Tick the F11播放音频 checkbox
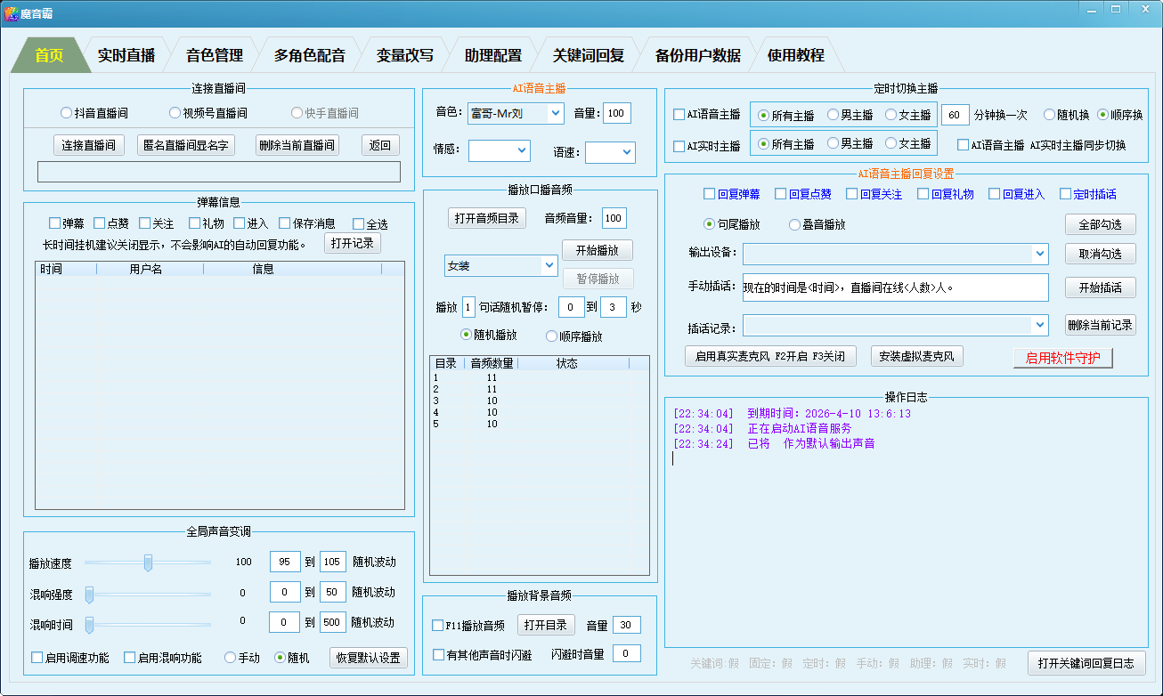The image size is (1163, 696). tap(438, 626)
